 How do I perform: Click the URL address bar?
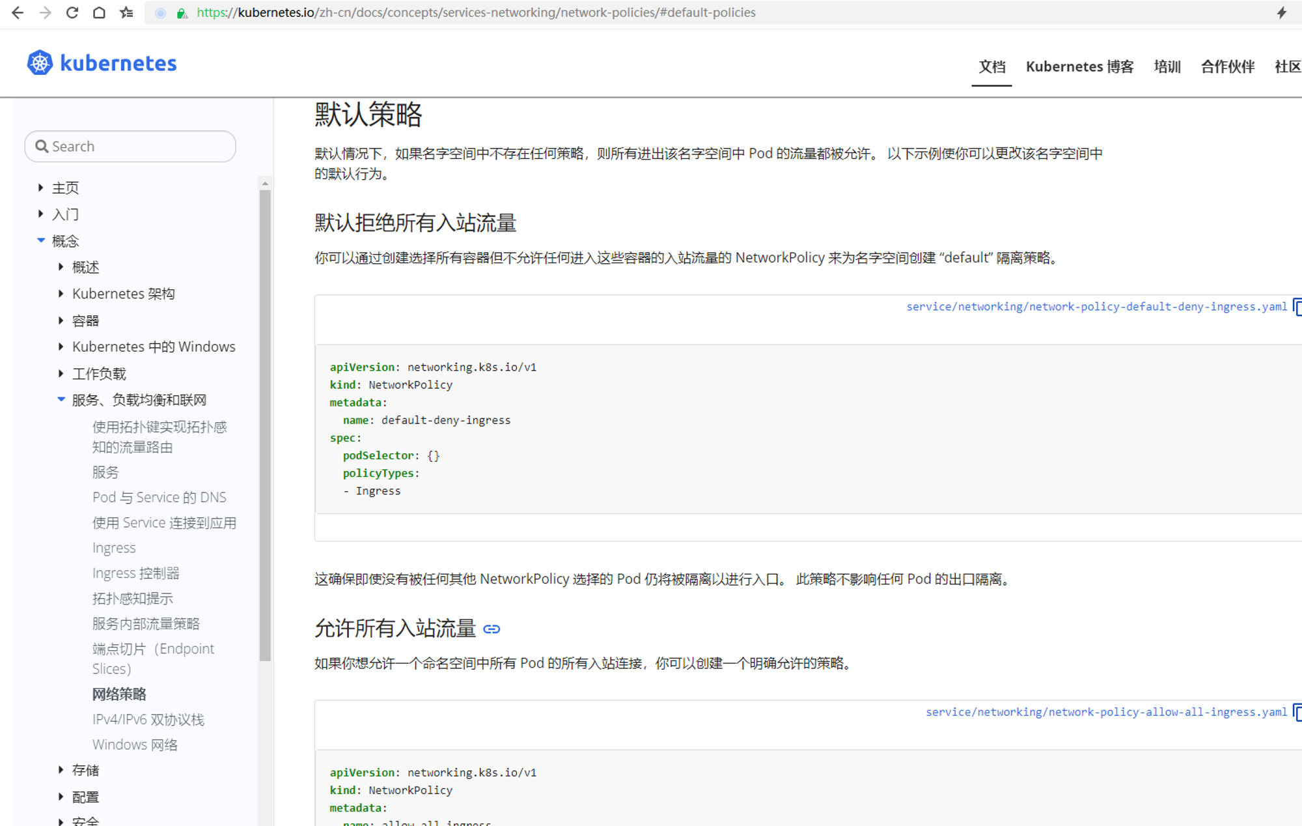pyautogui.click(x=476, y=12)
